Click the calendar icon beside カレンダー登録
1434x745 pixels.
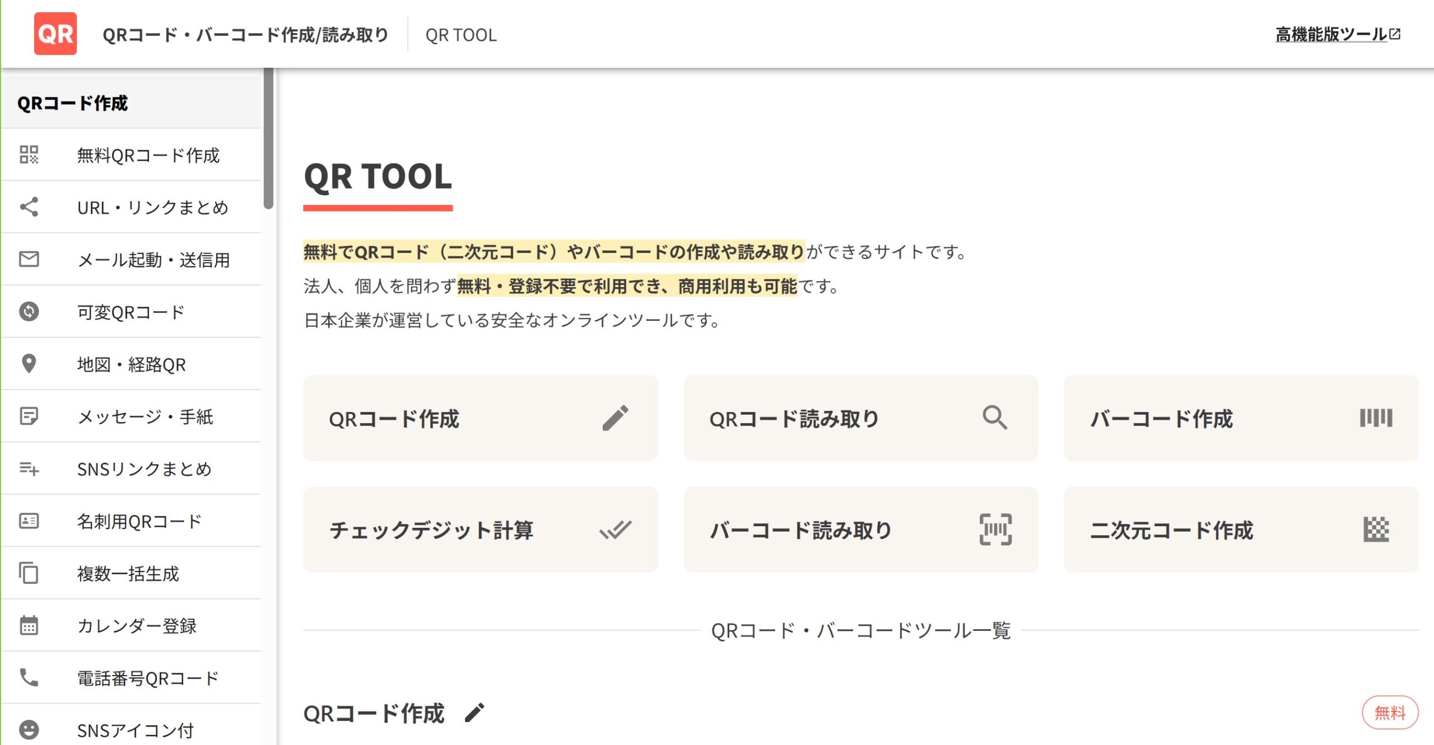pos(29,625)
